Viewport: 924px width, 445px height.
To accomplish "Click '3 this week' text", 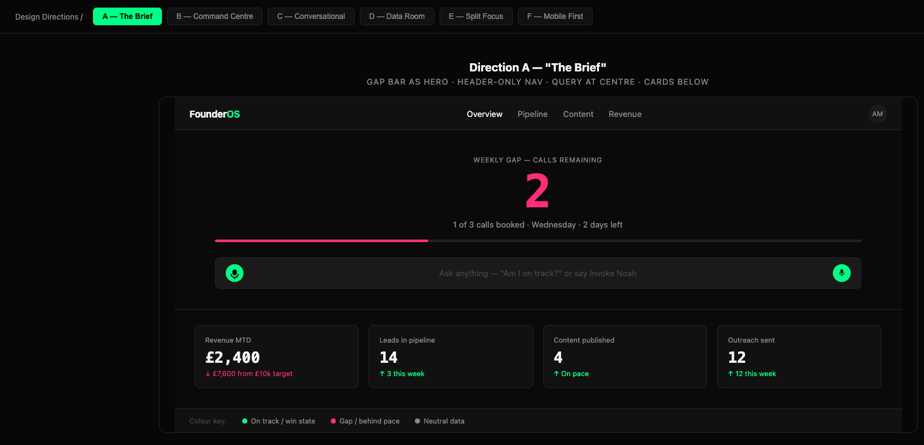I will point(405,374).
